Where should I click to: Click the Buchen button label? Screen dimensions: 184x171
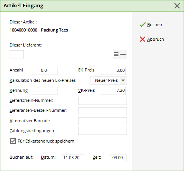(154, 25)
